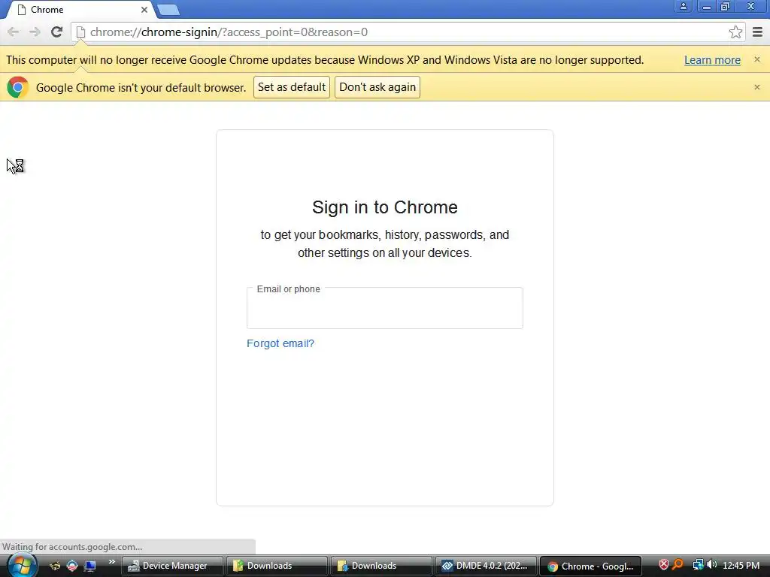Click the red security shield tray icon
This screenshot has width=770, height=577.
(663, 565)
